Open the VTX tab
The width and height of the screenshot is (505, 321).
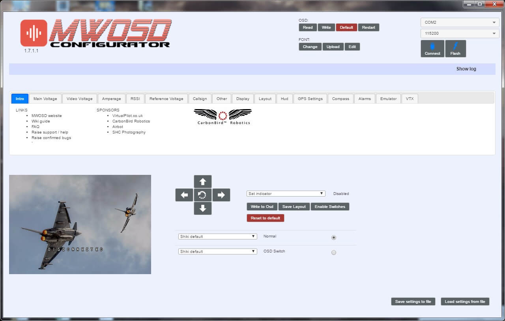click(410, 98)
